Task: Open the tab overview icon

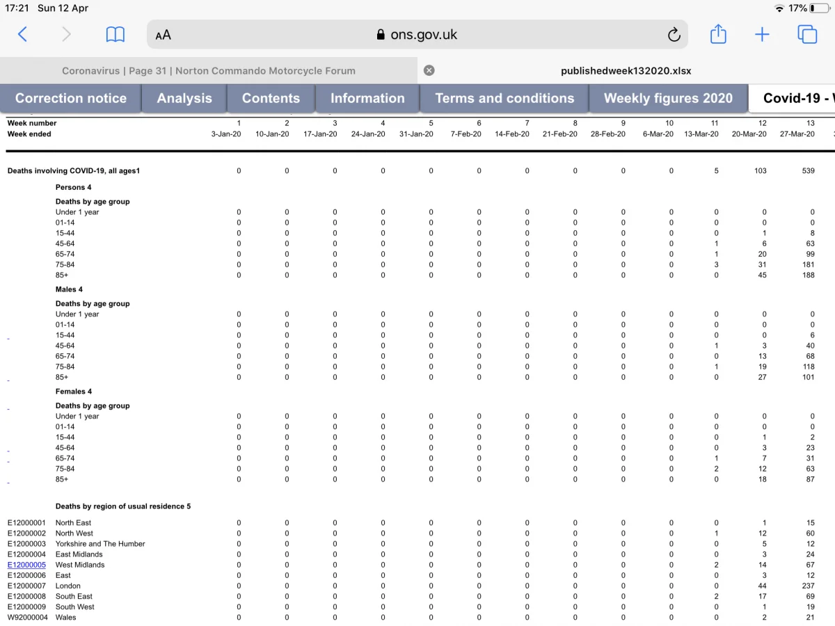Action: click(807, 34)
